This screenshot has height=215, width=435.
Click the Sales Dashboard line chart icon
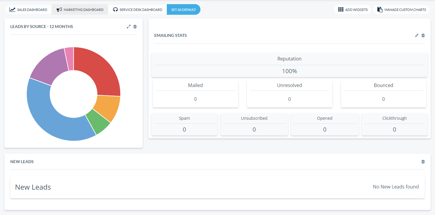(12, 9)
